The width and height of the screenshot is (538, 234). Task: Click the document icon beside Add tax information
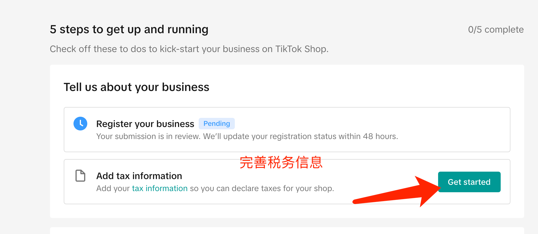[80, 176]
